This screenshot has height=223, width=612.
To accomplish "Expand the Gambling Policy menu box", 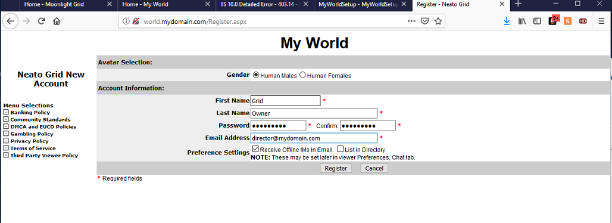I will coord(6,134).
